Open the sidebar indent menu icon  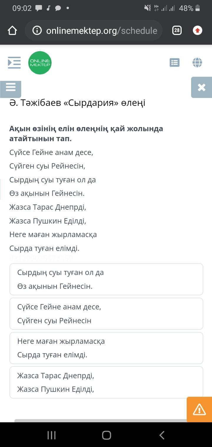click(14, 62)
